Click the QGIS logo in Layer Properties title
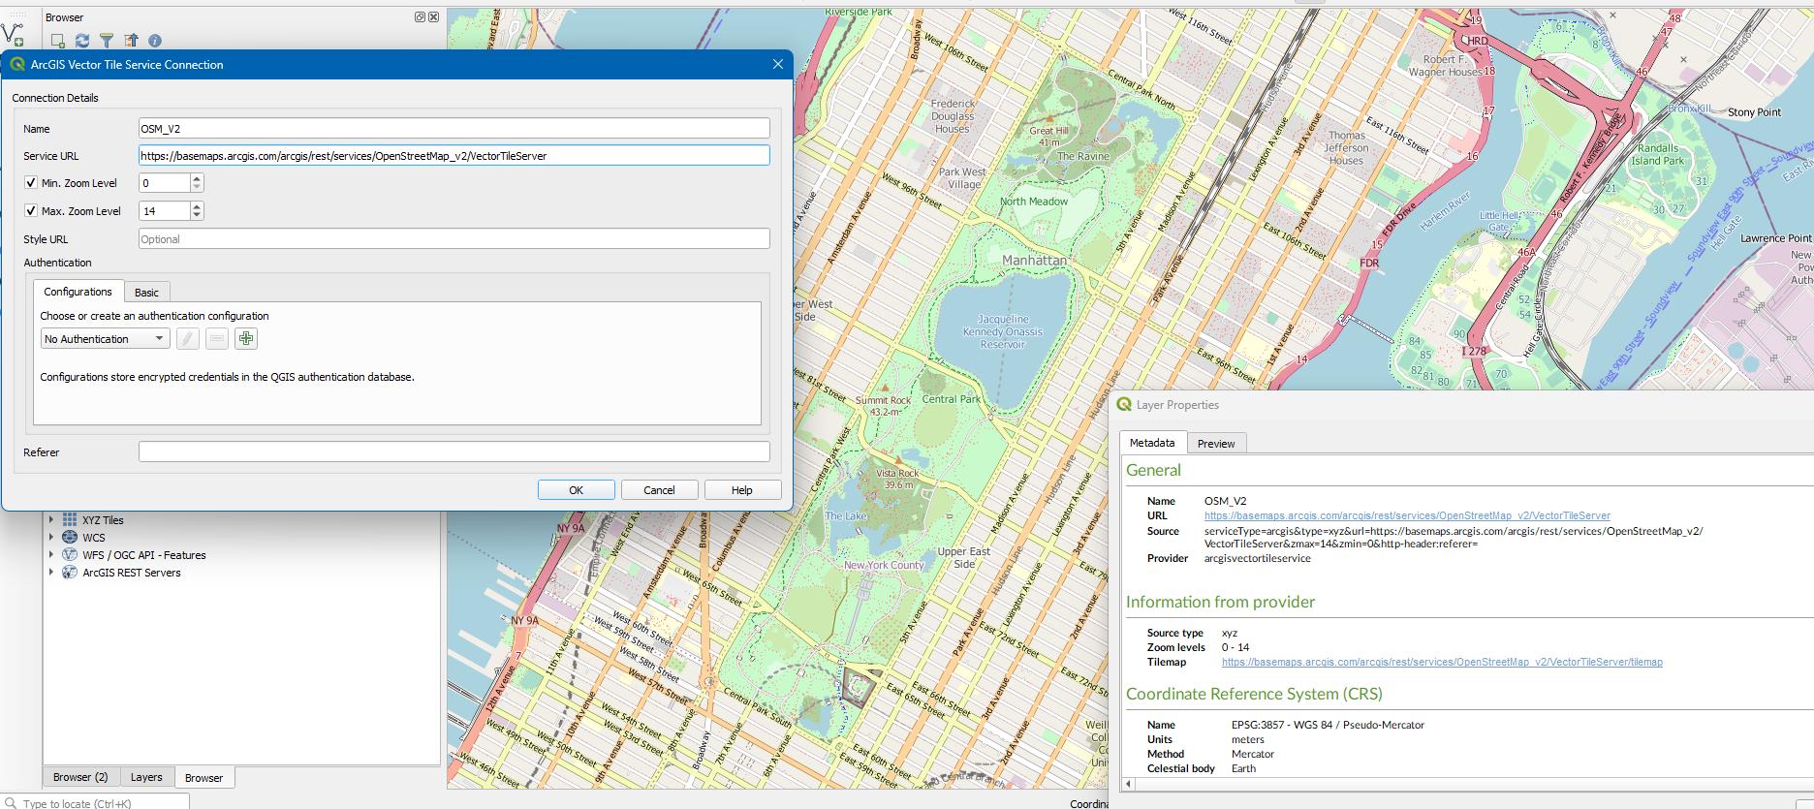 pos(1124,405)
